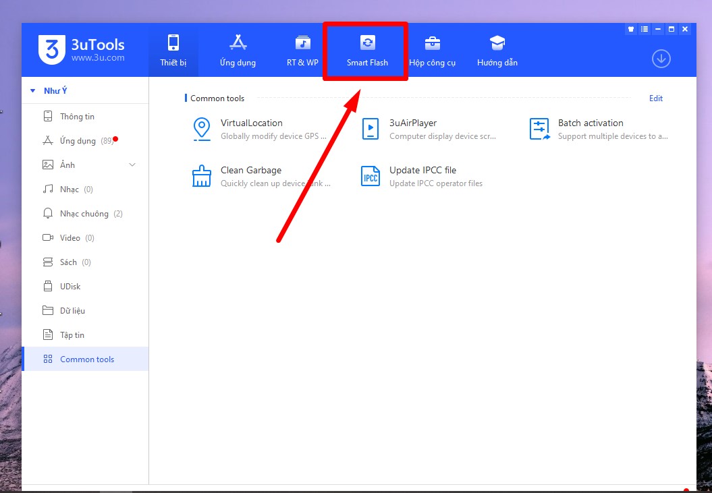Select Thông tin in the sidebar
Screen dimensions: 712x493
pyautogui.click(x=77, y=117)
